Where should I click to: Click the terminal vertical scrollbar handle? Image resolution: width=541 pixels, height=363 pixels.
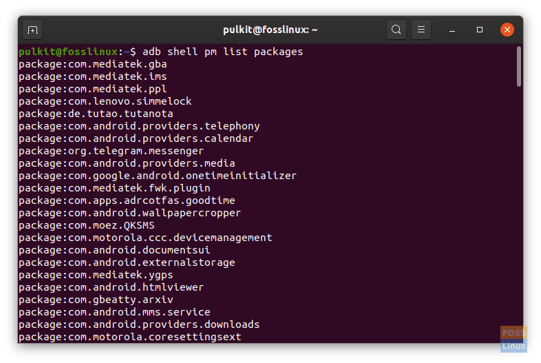(519, 66)
